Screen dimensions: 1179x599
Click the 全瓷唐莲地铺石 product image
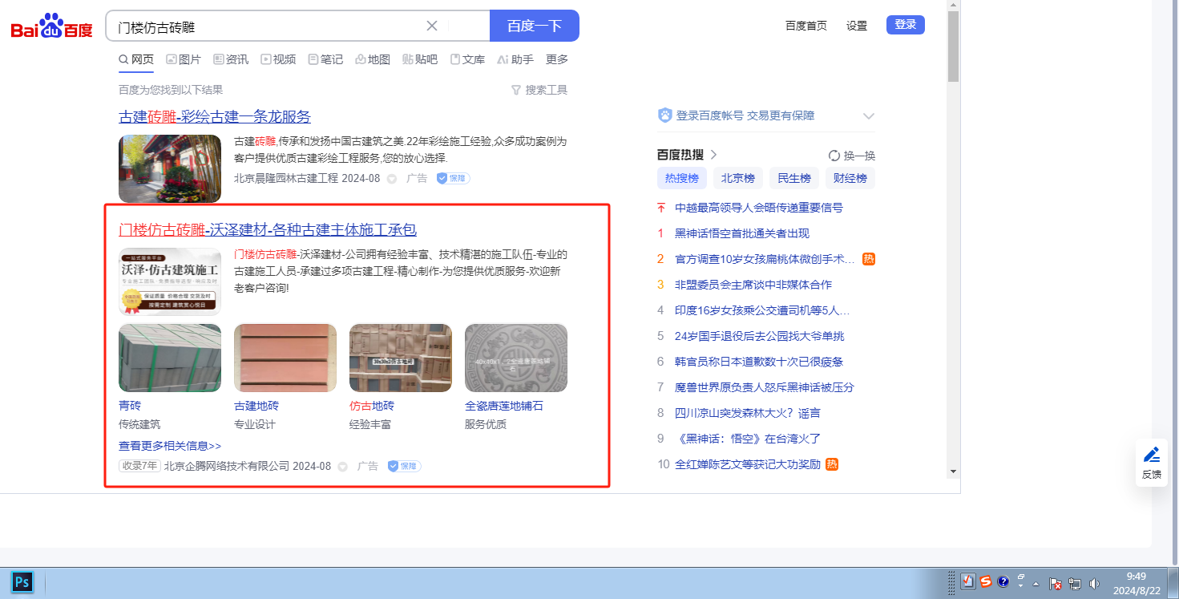point(516,358)
